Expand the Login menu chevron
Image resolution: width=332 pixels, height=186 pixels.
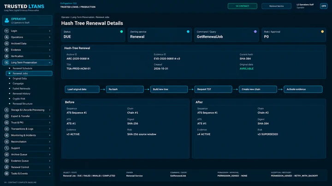50,31
